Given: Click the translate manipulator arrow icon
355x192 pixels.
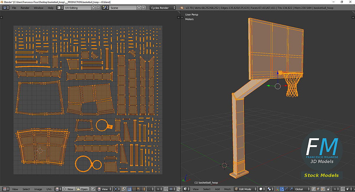Looking at the screenshot, I should (x=282, y=189).
